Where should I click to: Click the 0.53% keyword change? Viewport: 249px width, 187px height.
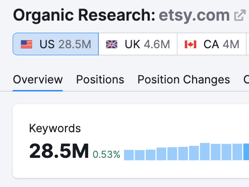(106, 154)
